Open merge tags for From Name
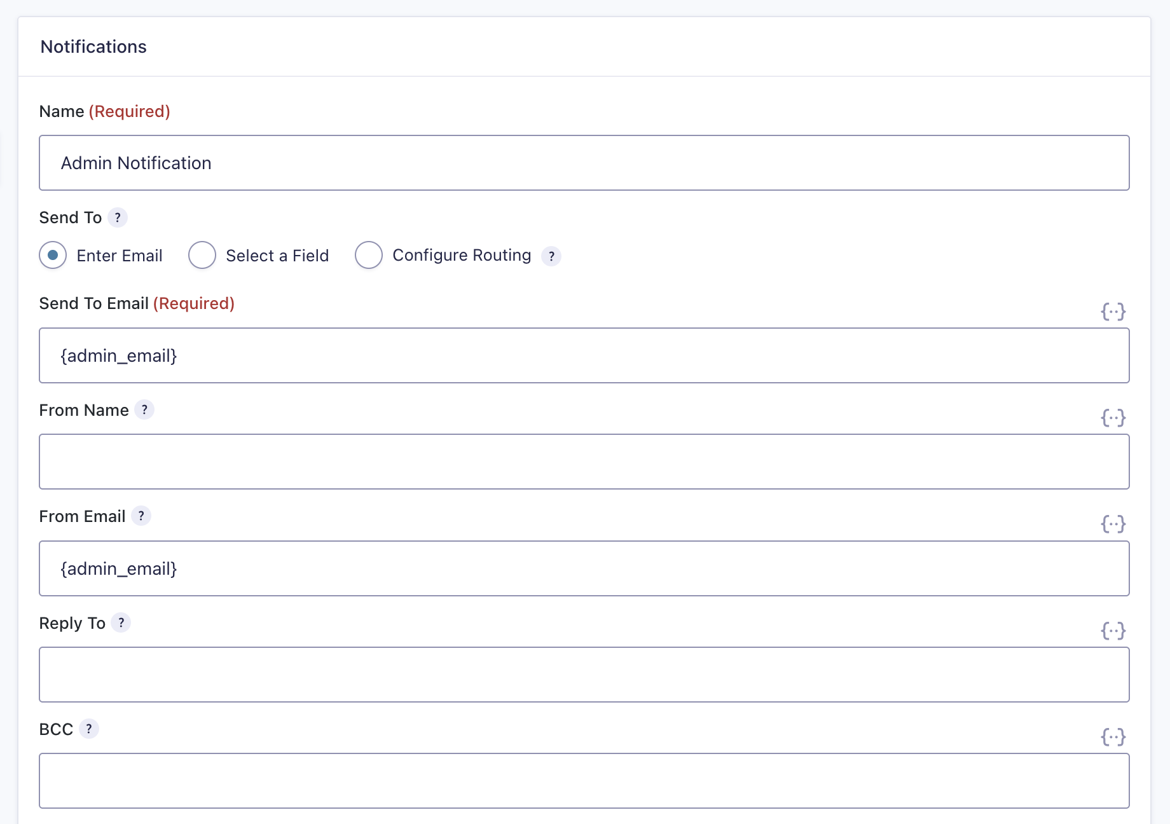 (x=1113, y=418)
